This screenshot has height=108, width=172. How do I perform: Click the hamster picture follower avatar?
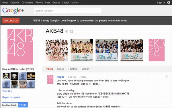coord(23,85)
